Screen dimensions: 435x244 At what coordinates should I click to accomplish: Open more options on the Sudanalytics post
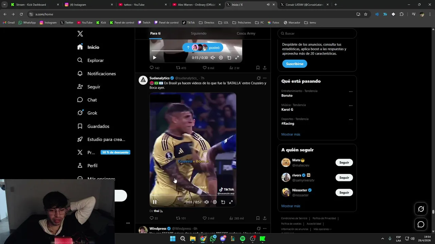pos(265,78)
